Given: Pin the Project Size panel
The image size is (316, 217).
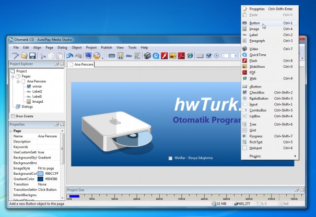Looking at the screenshot, I should (x=297, y=190).
